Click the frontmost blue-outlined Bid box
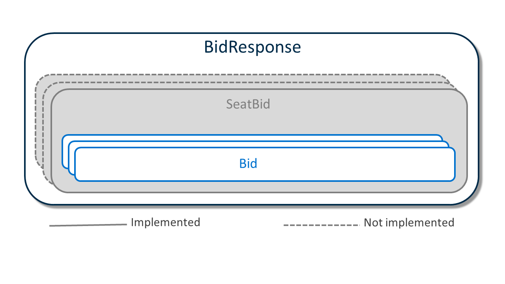505x284 pixels. click(265, 164)
